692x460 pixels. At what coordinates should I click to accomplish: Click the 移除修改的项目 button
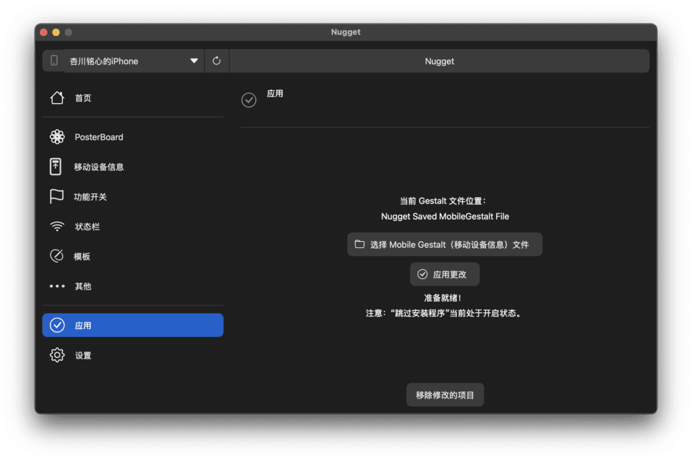click(x=445, y=394)
